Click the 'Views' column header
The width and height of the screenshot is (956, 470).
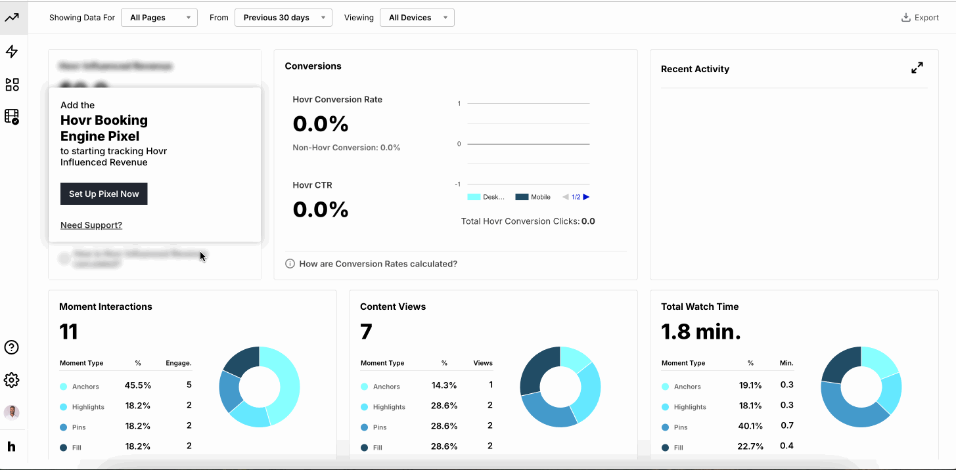[x=483, y=363]
